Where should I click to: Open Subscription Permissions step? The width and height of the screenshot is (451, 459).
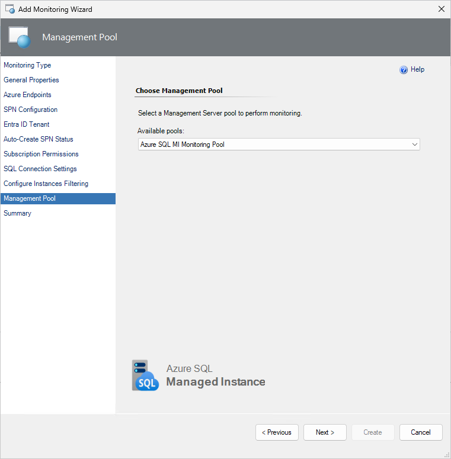coord(41,154)
